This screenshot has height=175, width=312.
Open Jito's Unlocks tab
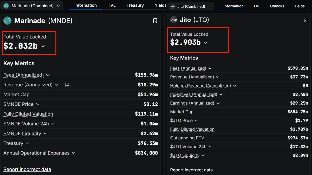pos(277,6)
